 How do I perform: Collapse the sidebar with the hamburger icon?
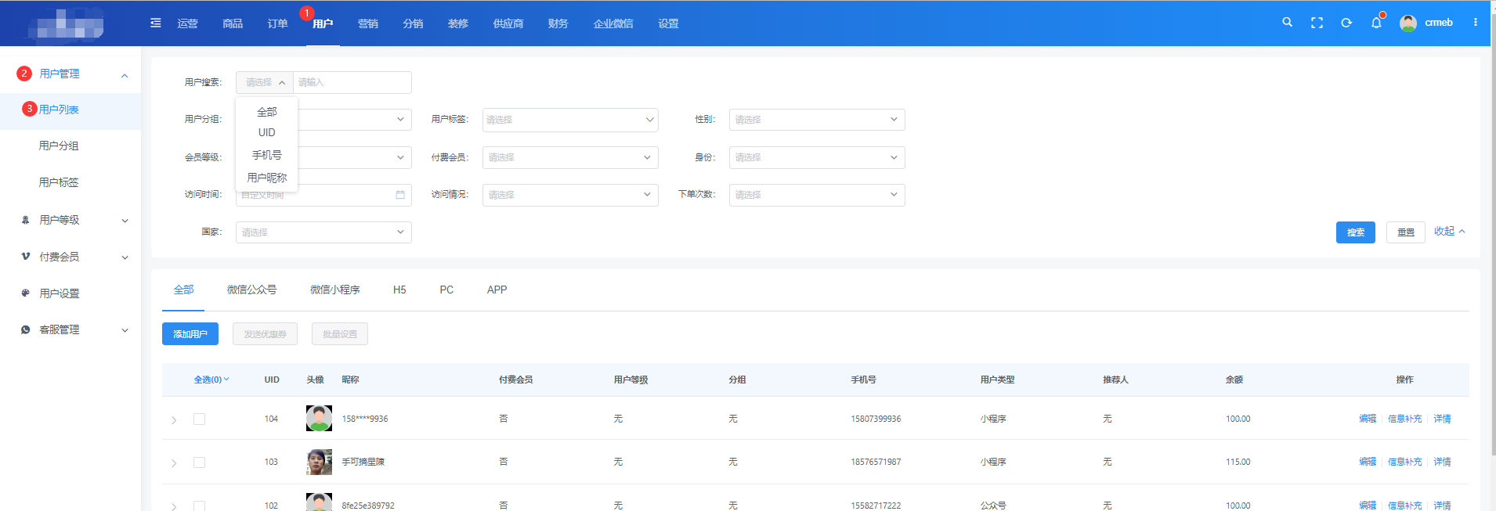coord(156,23)
